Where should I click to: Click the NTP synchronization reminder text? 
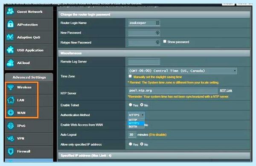(178, 97)
